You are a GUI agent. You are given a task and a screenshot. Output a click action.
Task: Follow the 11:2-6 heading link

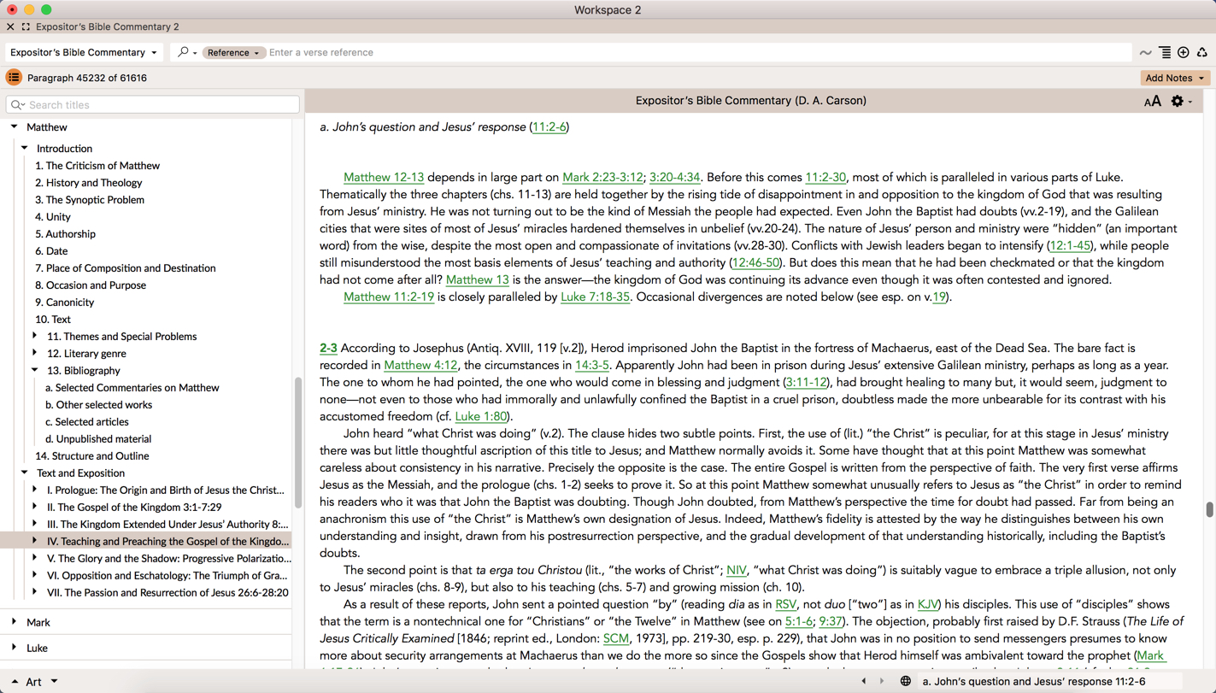[x=549, y=127]
